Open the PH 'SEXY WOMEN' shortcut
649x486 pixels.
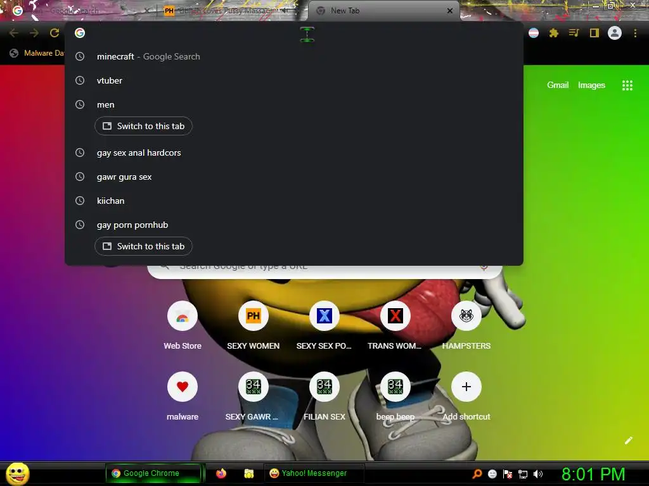pyautogui.click(x=254, y=326)
